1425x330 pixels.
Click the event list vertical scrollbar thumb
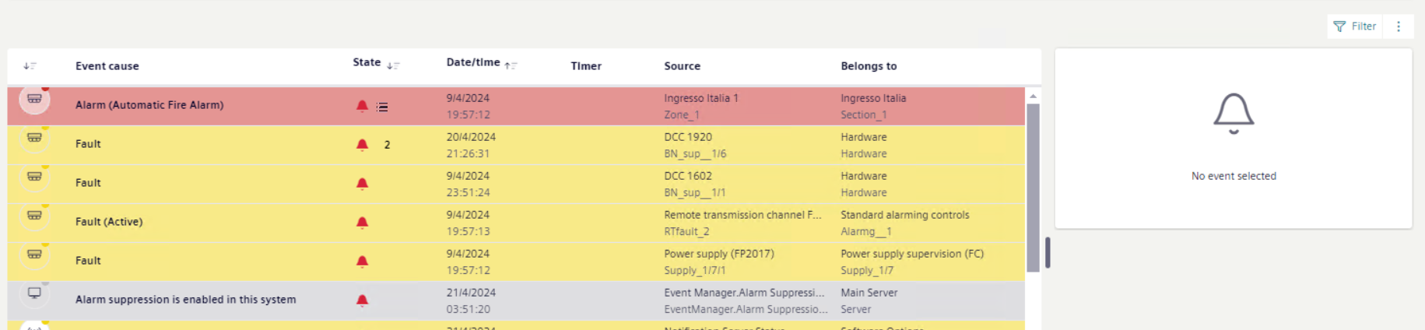pos(1033,187)
